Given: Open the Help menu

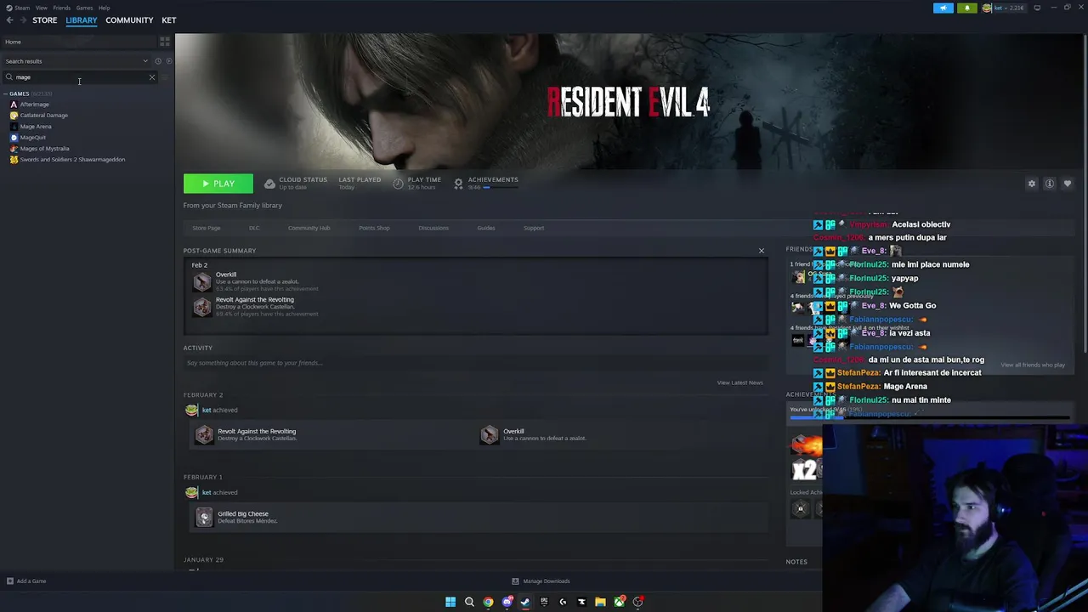Looking at the screenshot, I should click(104, 8).
